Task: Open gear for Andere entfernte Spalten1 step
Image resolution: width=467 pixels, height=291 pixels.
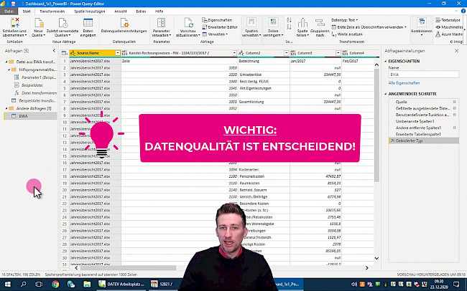Action: [454, 128]
